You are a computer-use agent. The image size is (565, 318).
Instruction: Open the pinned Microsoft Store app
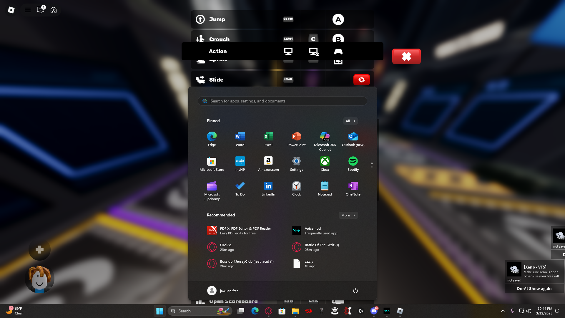pyautogui.click(x=212, y=164)
